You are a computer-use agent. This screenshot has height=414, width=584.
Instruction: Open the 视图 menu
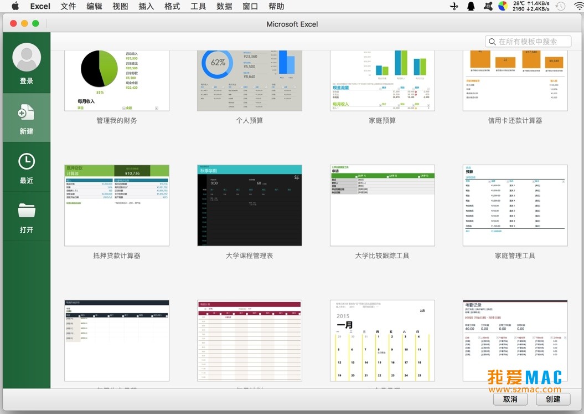pyautogui.click(x=120, y=6)
